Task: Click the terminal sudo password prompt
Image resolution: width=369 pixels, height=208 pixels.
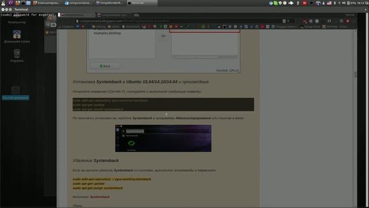Action: tap(28, 14)
